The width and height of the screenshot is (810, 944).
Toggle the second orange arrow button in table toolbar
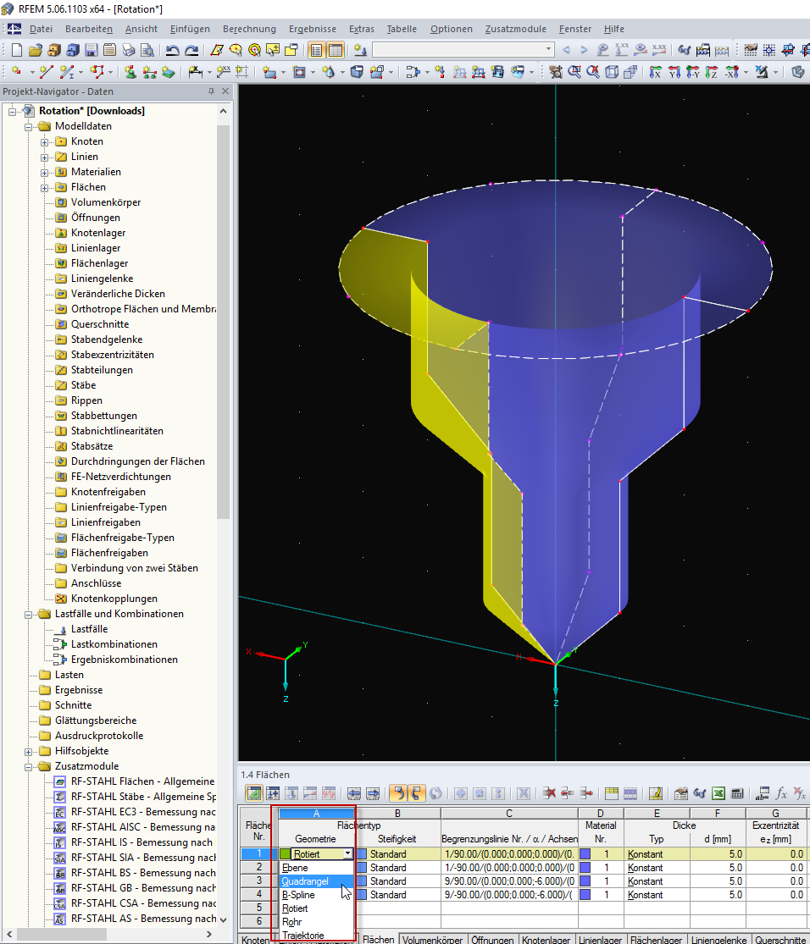pyautogui.click(x=417, y=793)
